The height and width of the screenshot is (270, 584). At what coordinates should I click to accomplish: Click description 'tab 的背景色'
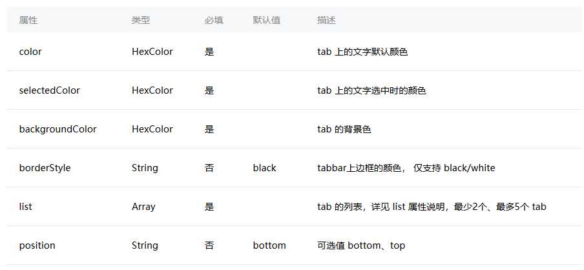[344, 129]
